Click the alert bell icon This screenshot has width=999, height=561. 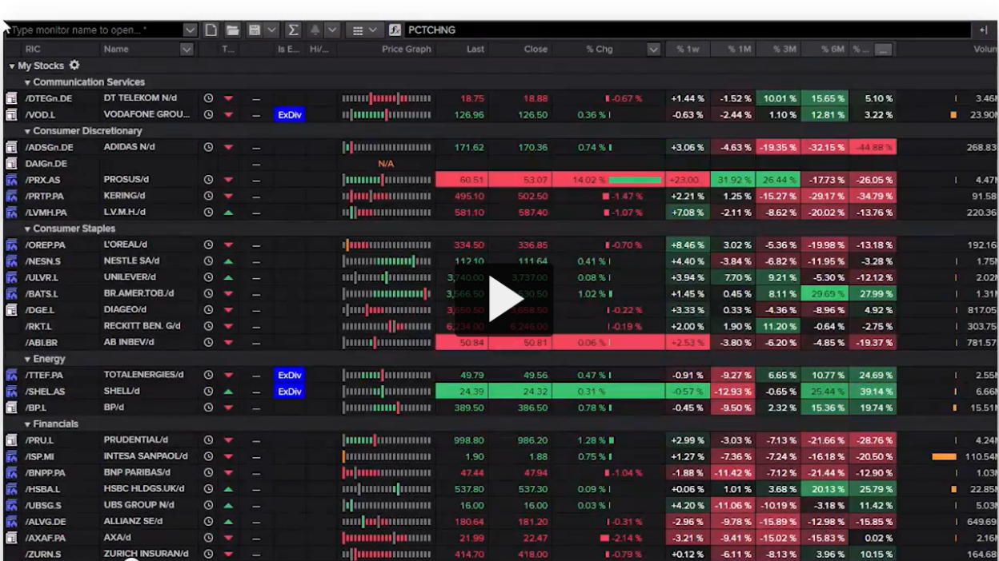point(315,30)
